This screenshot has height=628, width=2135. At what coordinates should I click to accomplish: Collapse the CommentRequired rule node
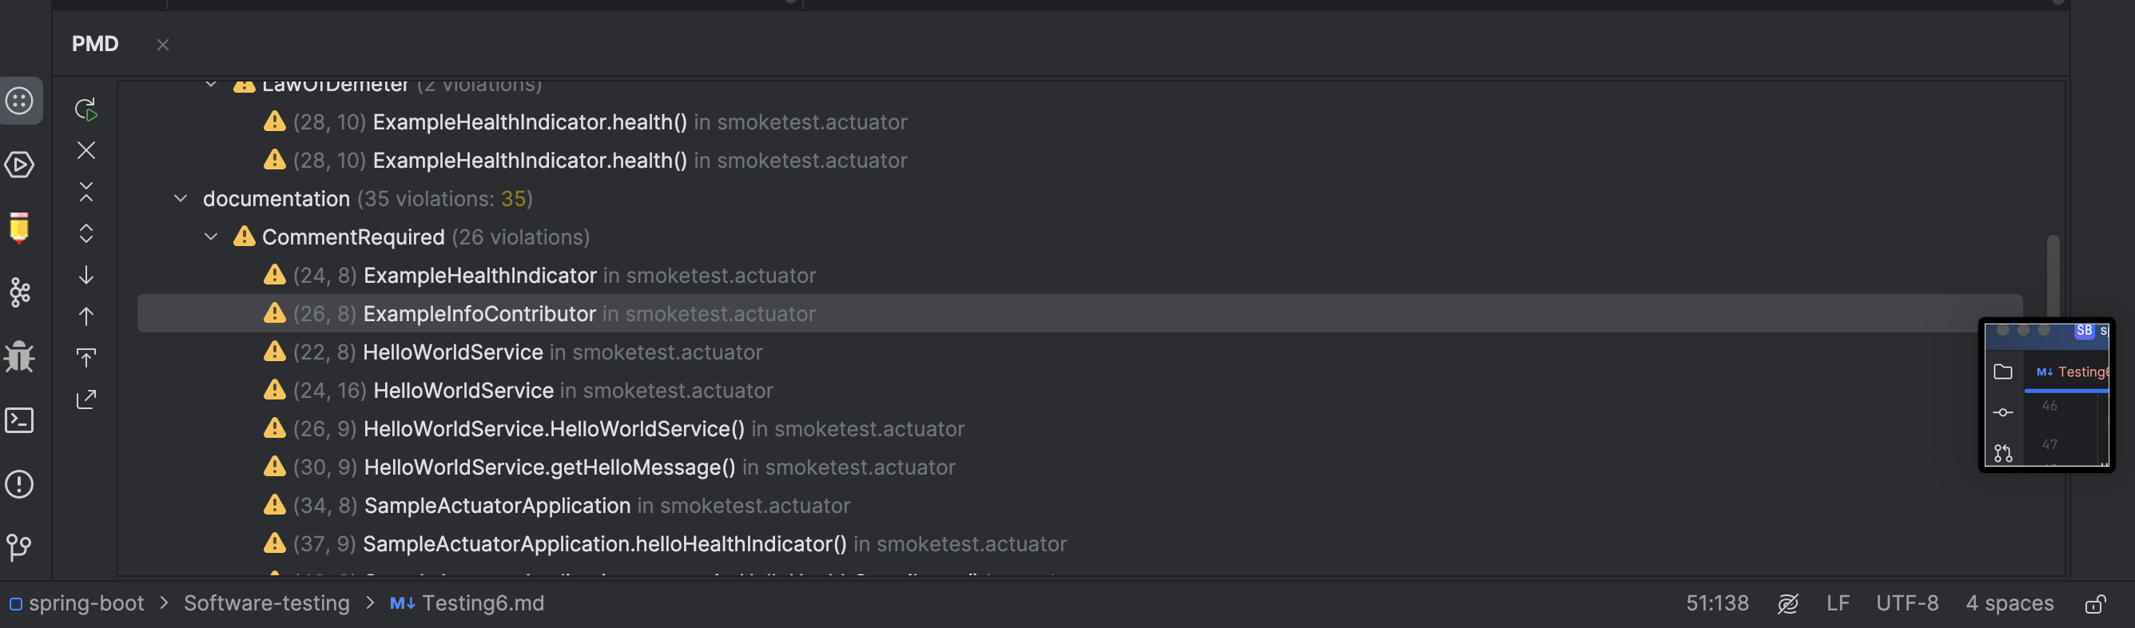pos(212,237)
